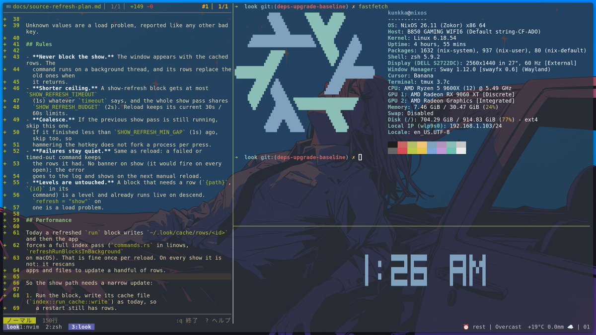Screen dimensions: 596x335
Task: Click the Window Manager line 'Sway 1.12.0'
Action: pyautogui.click(x=469, y=69)
